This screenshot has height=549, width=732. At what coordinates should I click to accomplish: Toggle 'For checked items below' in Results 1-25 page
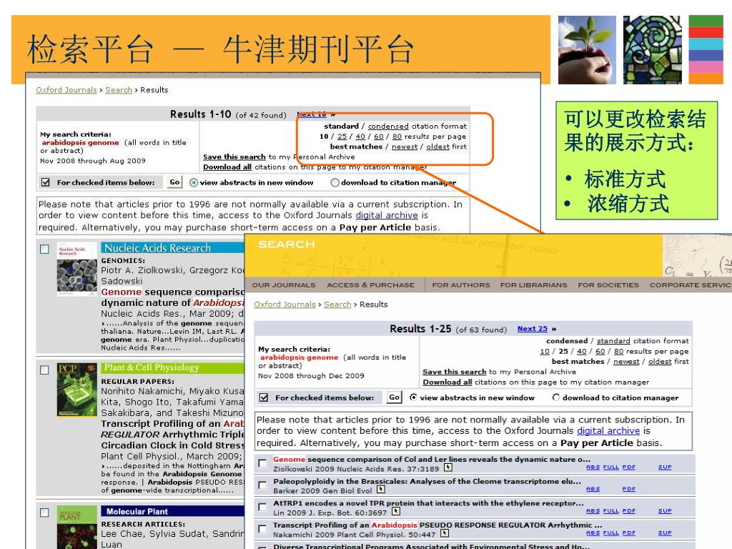click(264, 397)
